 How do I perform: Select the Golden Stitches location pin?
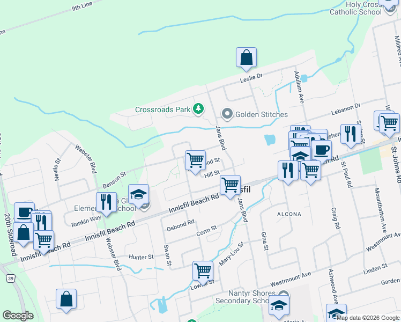click(x=227, y=114)
